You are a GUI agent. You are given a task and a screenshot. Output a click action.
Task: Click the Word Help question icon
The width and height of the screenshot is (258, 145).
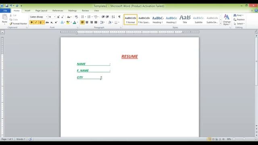point(256,10)
